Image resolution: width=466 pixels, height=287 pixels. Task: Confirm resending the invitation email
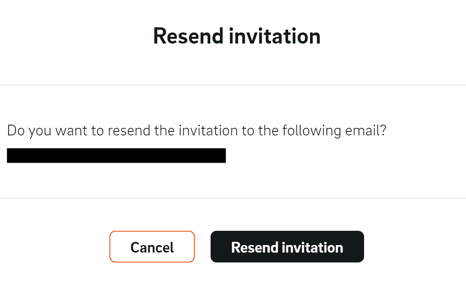pyautogui.click(x=287, y=247)
